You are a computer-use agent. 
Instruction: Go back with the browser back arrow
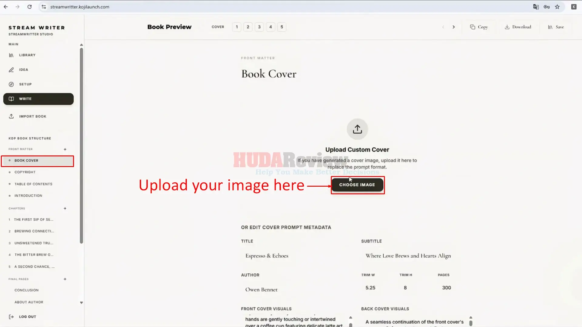[6, 7]
